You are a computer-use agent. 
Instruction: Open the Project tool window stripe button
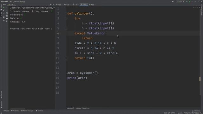click(1, 7)
